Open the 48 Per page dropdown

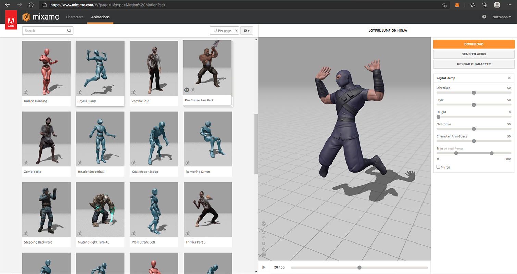224,30
